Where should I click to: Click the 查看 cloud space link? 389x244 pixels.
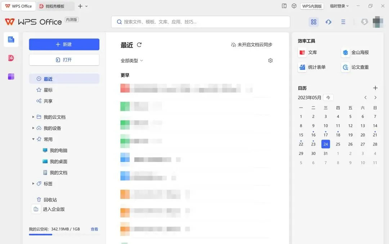pyautogui.click(x=94, y=229)
